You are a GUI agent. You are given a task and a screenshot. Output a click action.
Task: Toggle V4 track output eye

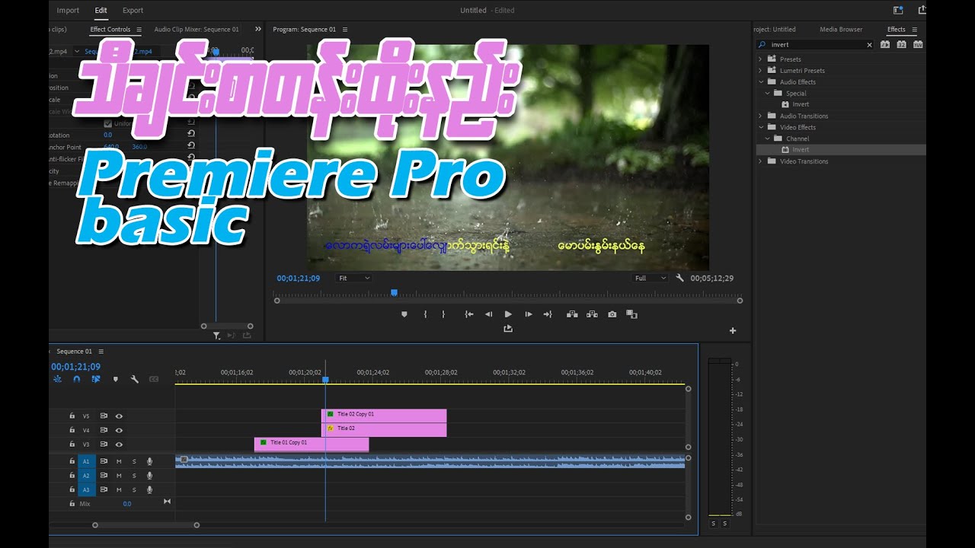pyautogui.click(x=119, y=430)
